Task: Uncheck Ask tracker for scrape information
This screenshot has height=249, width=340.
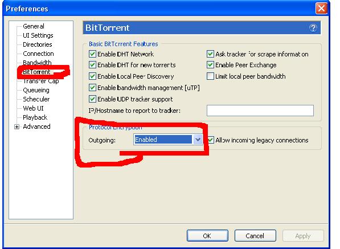Action: click(210, 54)
